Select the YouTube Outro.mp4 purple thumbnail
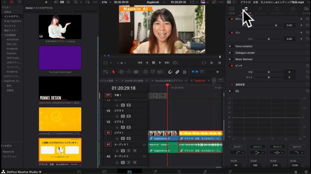 60,58
